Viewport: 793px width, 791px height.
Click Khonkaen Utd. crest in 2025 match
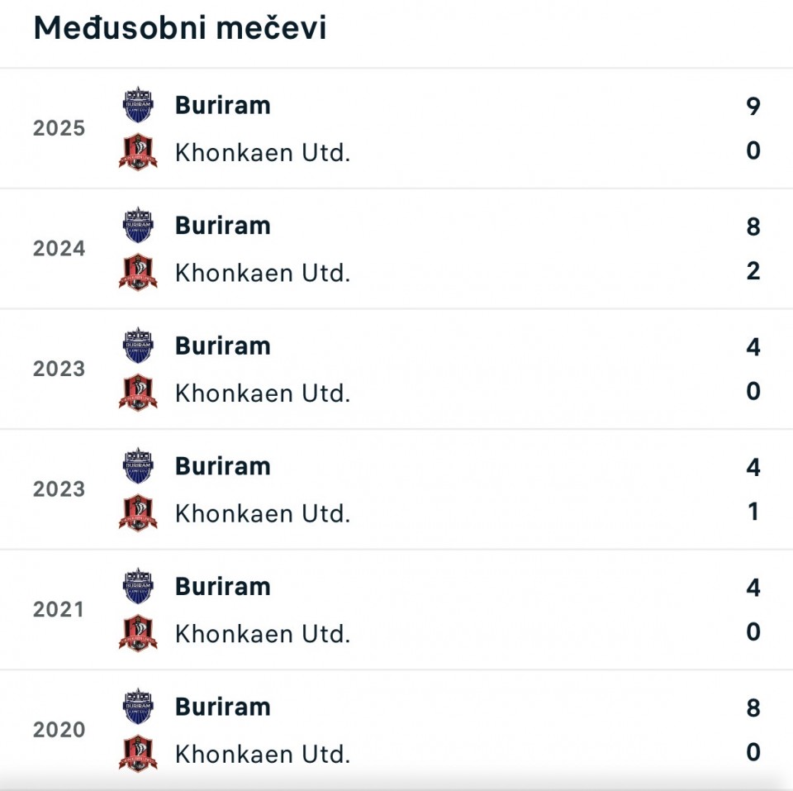(138, 152)
